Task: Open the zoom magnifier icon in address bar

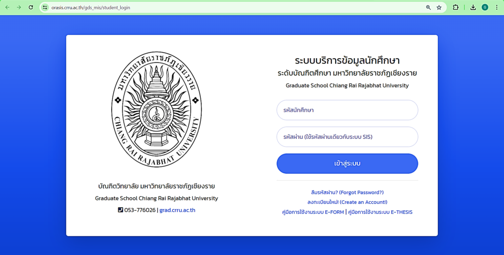Action: coord(428,7)
